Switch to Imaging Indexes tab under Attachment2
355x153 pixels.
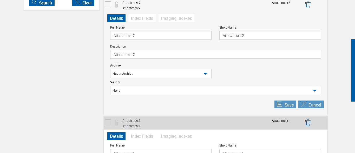click(x=176, y=18)
